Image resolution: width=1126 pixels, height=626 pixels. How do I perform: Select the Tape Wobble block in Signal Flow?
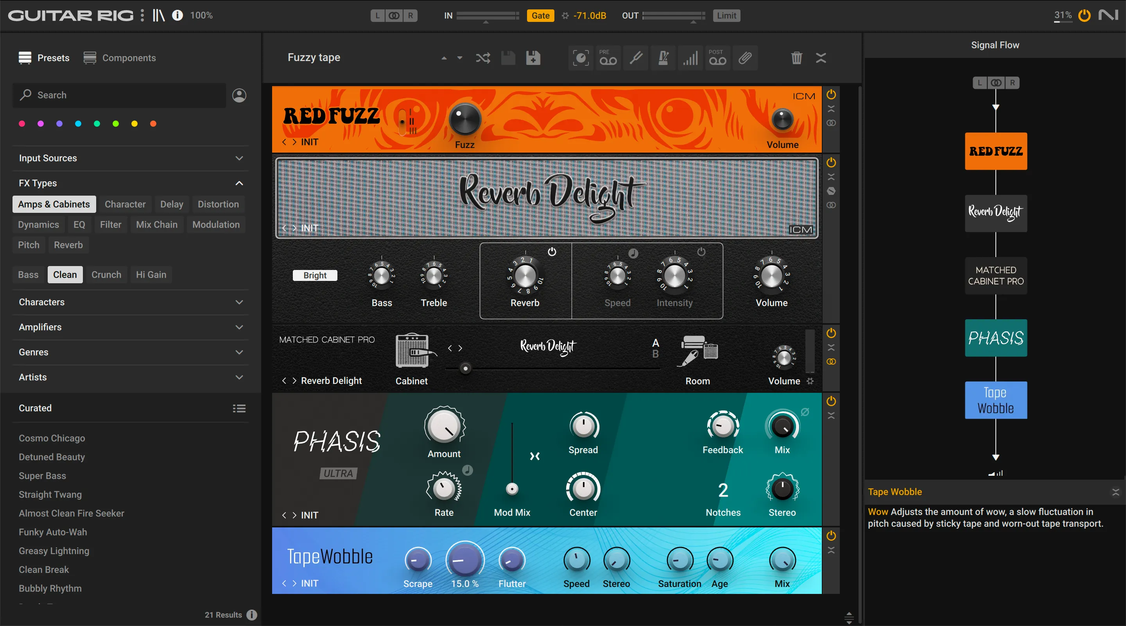[x=996, y=400]
